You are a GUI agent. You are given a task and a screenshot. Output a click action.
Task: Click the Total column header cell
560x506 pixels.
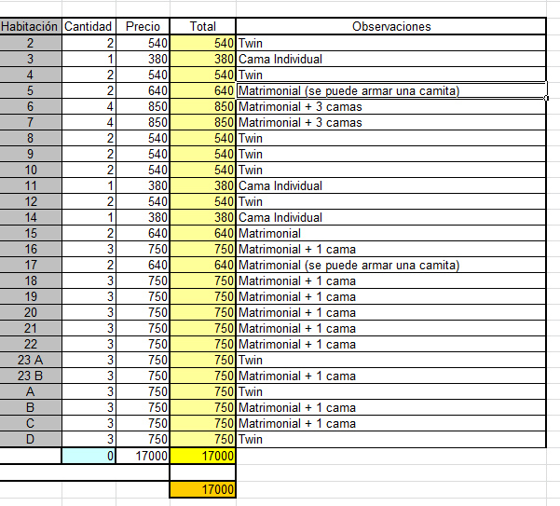[x=202, y=26]
